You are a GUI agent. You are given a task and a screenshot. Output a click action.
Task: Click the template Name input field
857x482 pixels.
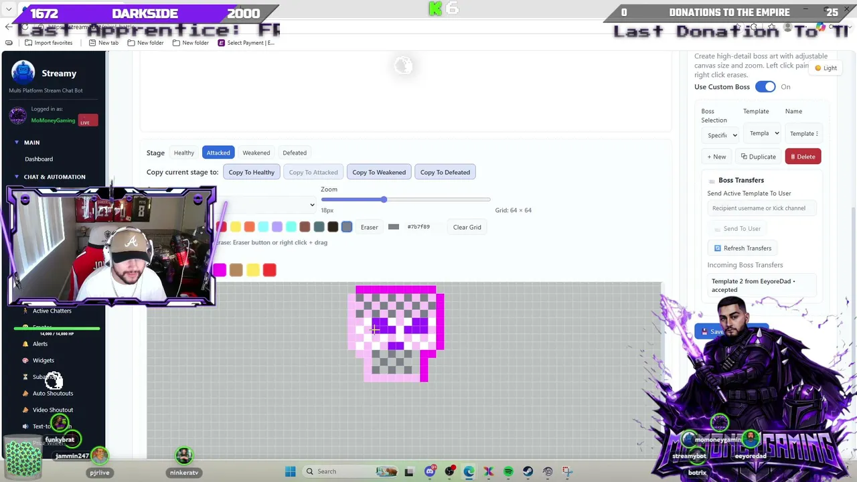point(803,134)
